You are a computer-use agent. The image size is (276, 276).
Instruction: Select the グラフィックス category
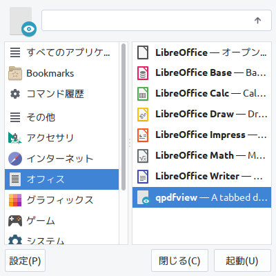(61, 200)
